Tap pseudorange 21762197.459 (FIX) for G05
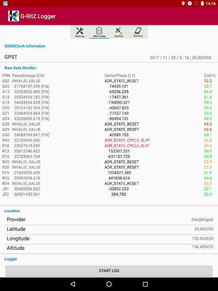The height and width of the screenshot is (291, 218). [32, 86]
